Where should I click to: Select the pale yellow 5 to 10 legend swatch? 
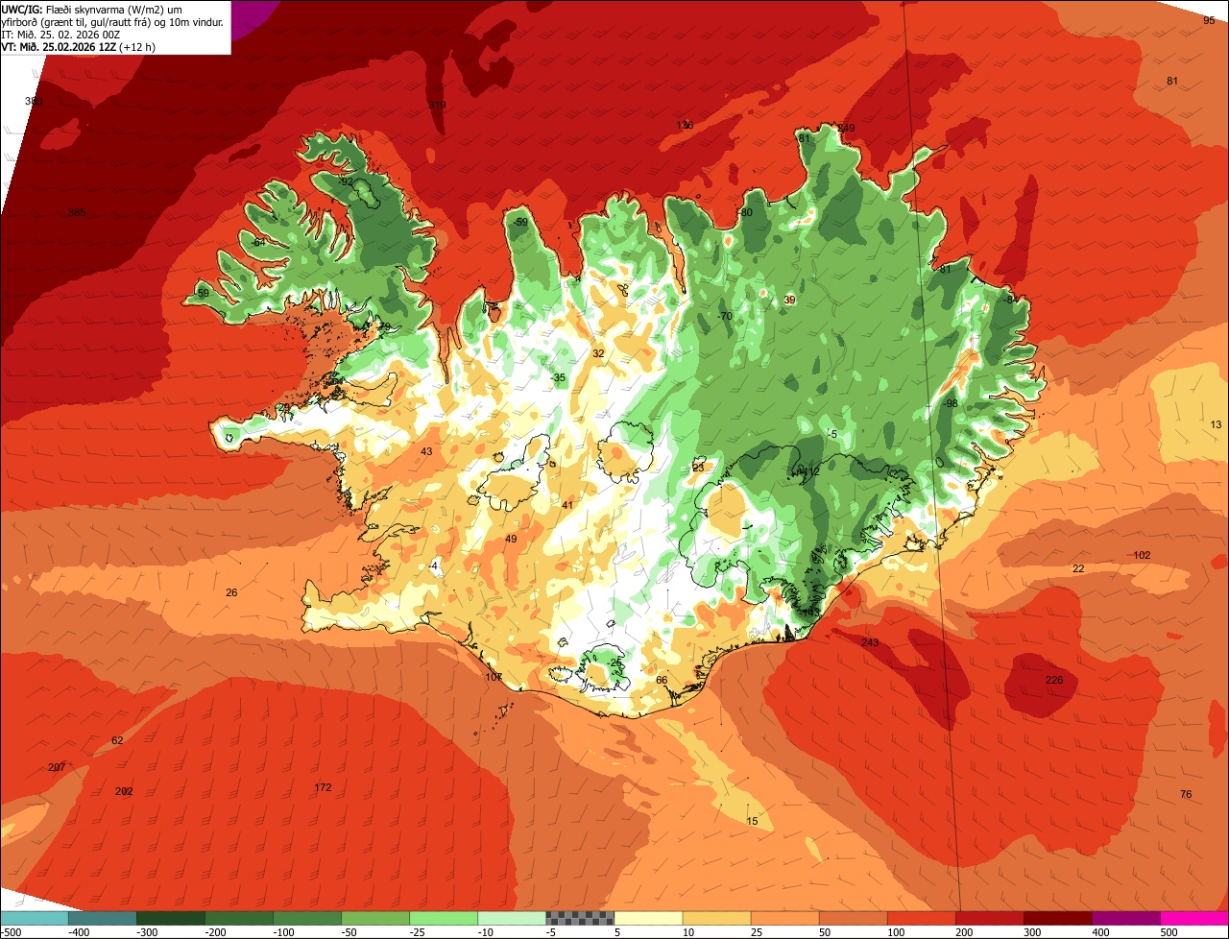point(648,918)
